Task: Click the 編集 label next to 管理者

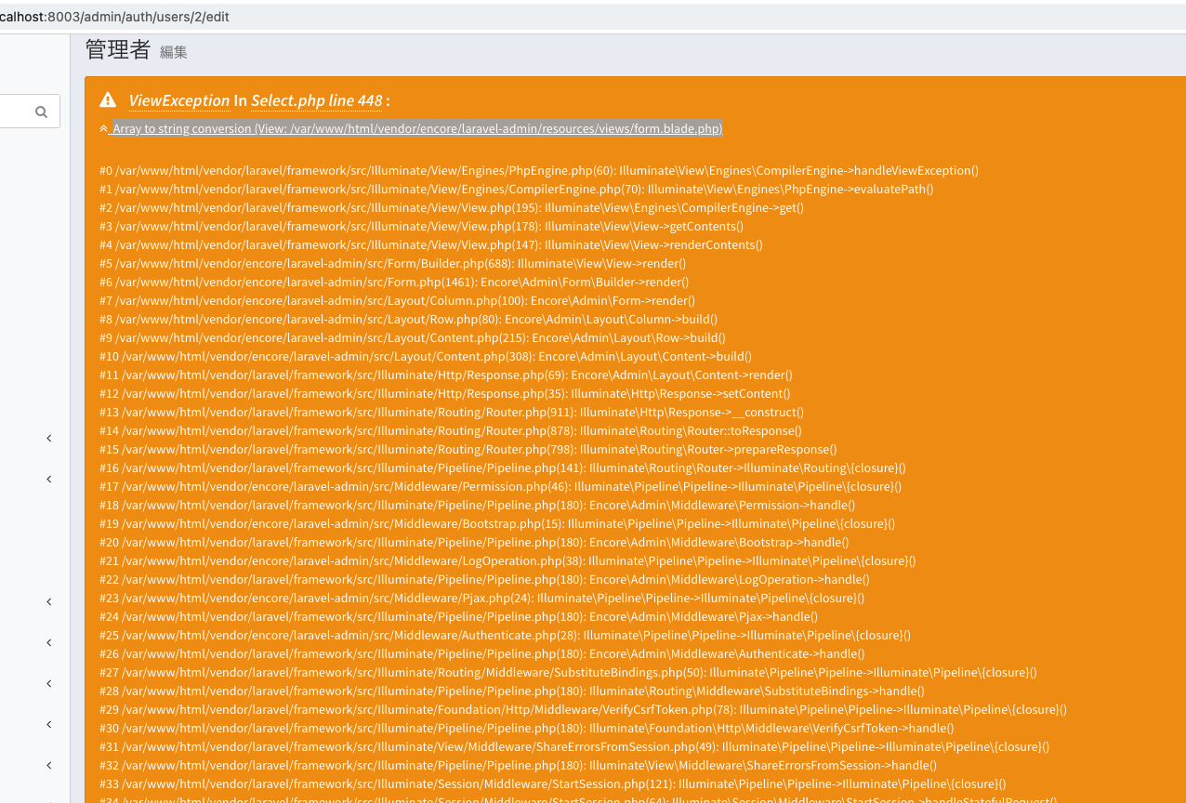Action: [x=173, y=53]
